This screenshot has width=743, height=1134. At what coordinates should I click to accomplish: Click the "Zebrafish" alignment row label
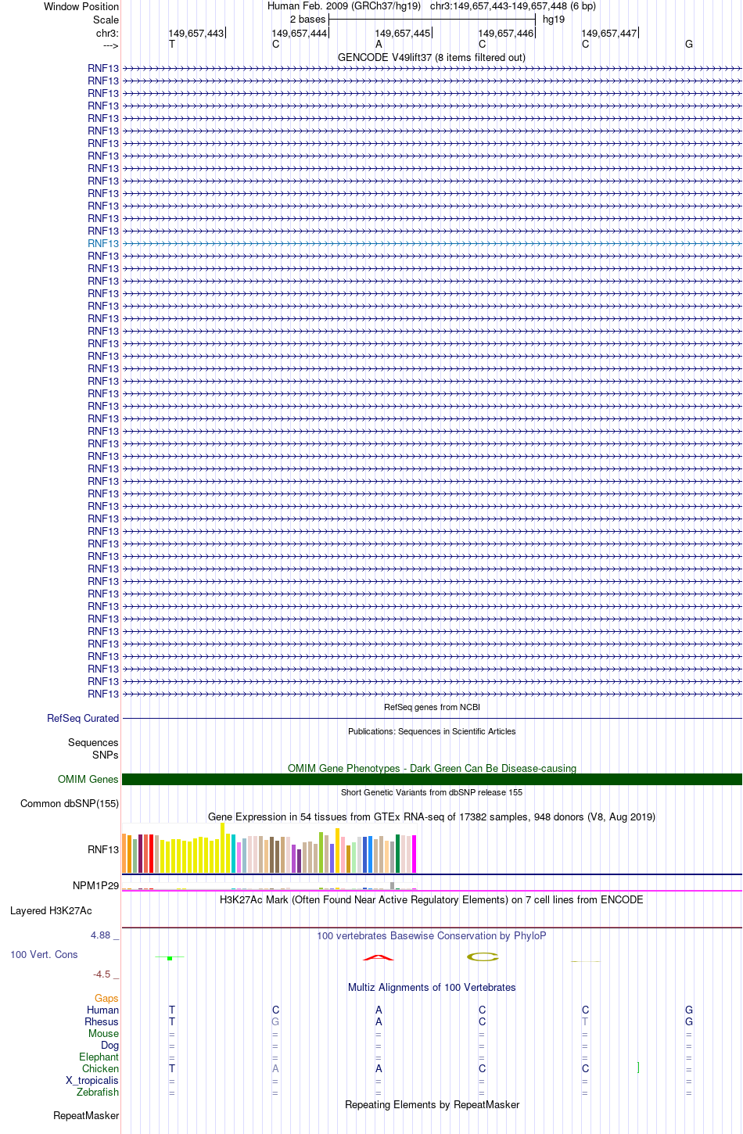click(x=98, y=1092)
